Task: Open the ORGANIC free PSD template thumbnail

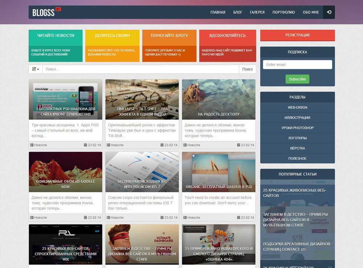Action: coord(219,172)
